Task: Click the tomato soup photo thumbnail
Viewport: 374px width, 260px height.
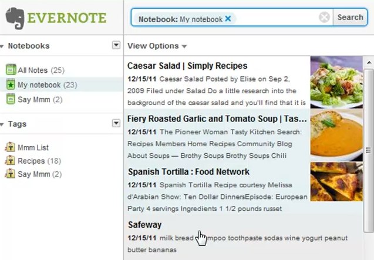Action: tap(336, 136)
